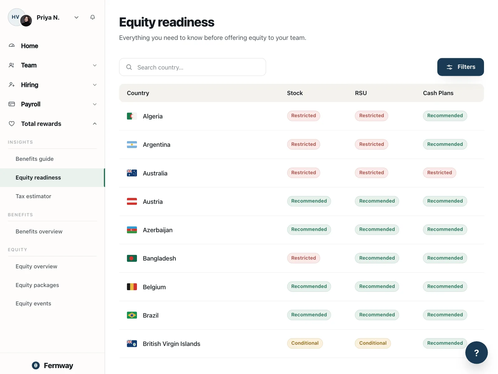Click the Cash Plans column header
This screenshot has height=374, width=498.
click(x=438, y=93)
